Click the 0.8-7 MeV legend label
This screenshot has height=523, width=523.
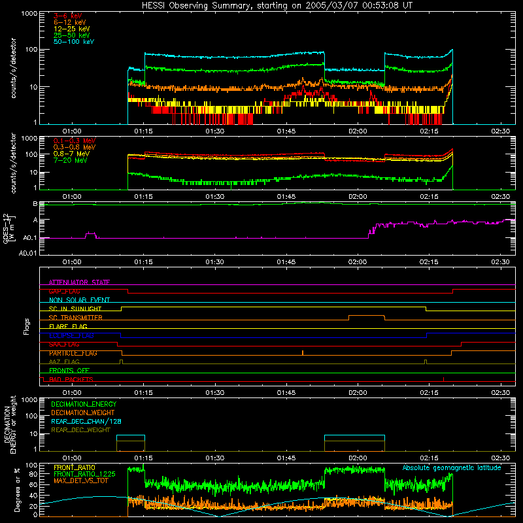(72, 154)
